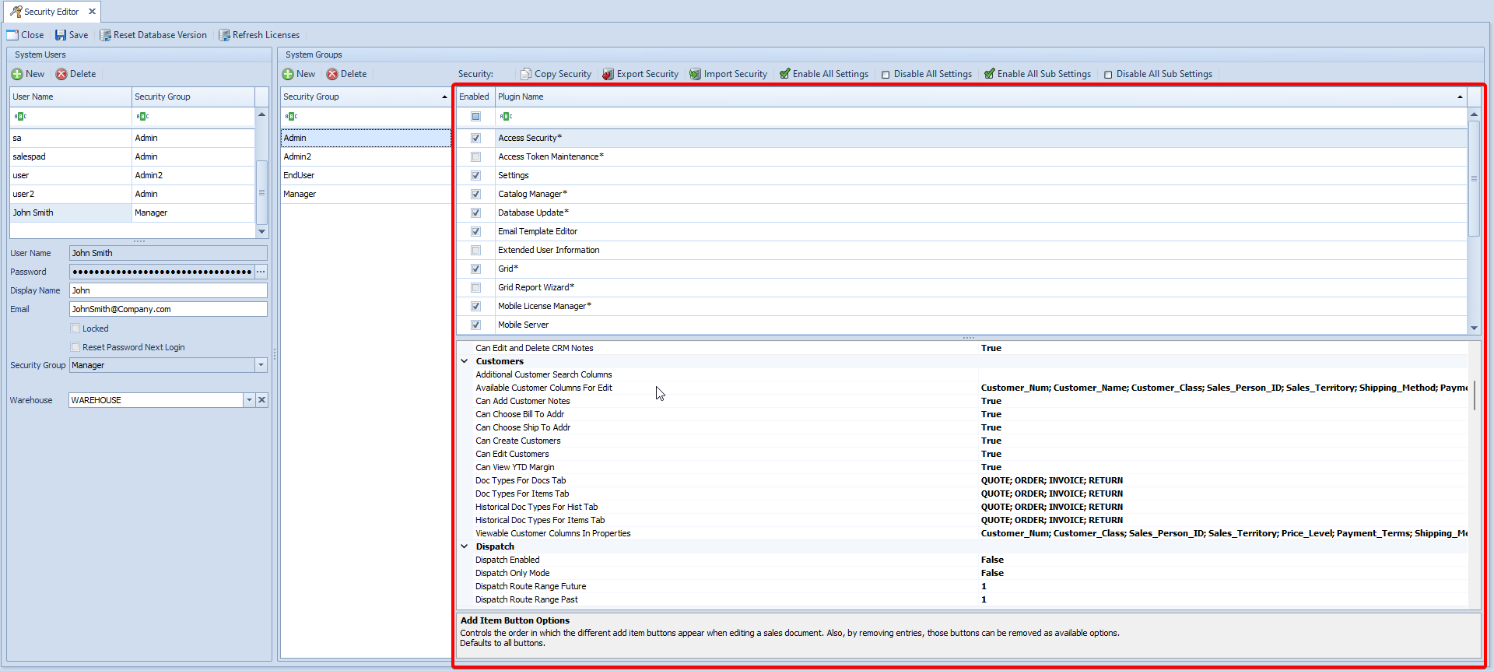The height and width of the screenshot is (671, 1494).
Task: Click Disable All Sub Settings
Action: [1159, 74]
